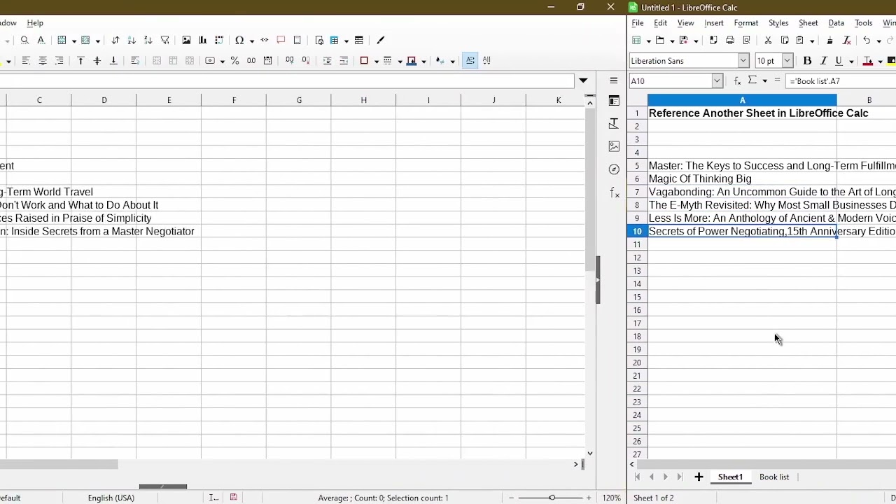
Task: Format as date in left window toolbar
Action: click(x=267, y=61)
